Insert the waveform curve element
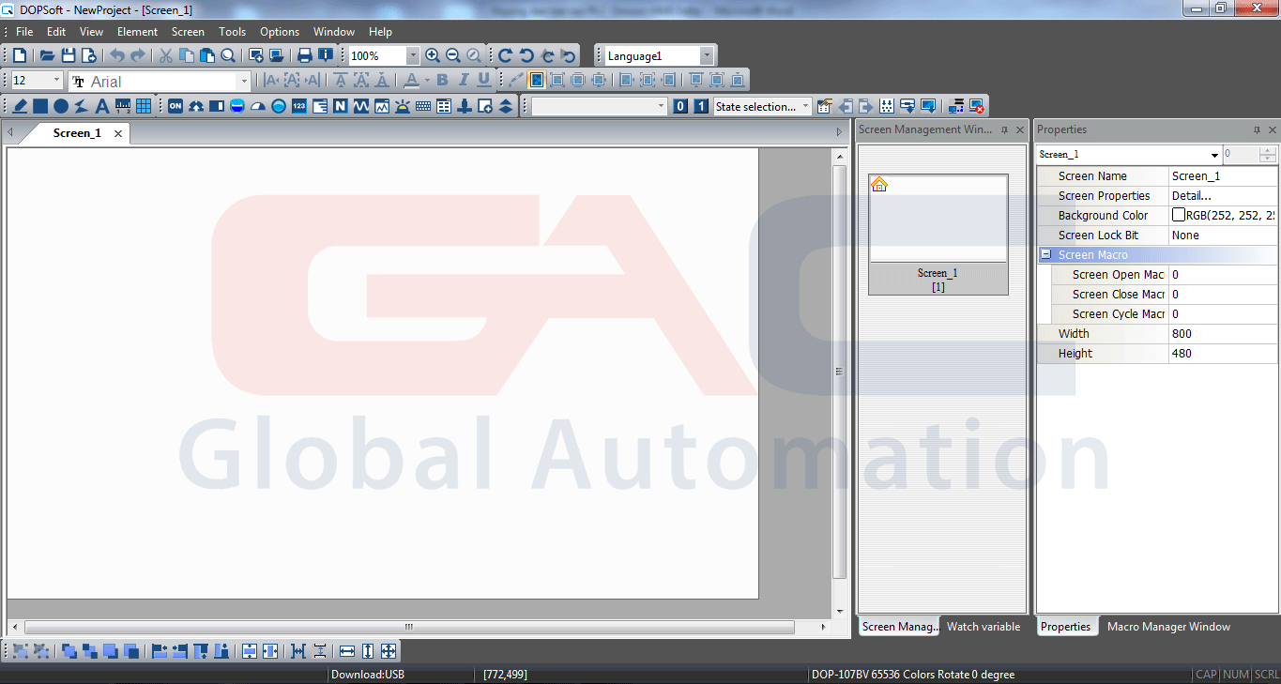The width and height of the screenshot is (1281, 684). [x=360, y=106]
